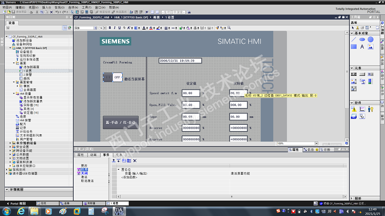Click the 蓝-手动 / 红-自动 button on screen
385x216 pixels.
click(121, 122)
